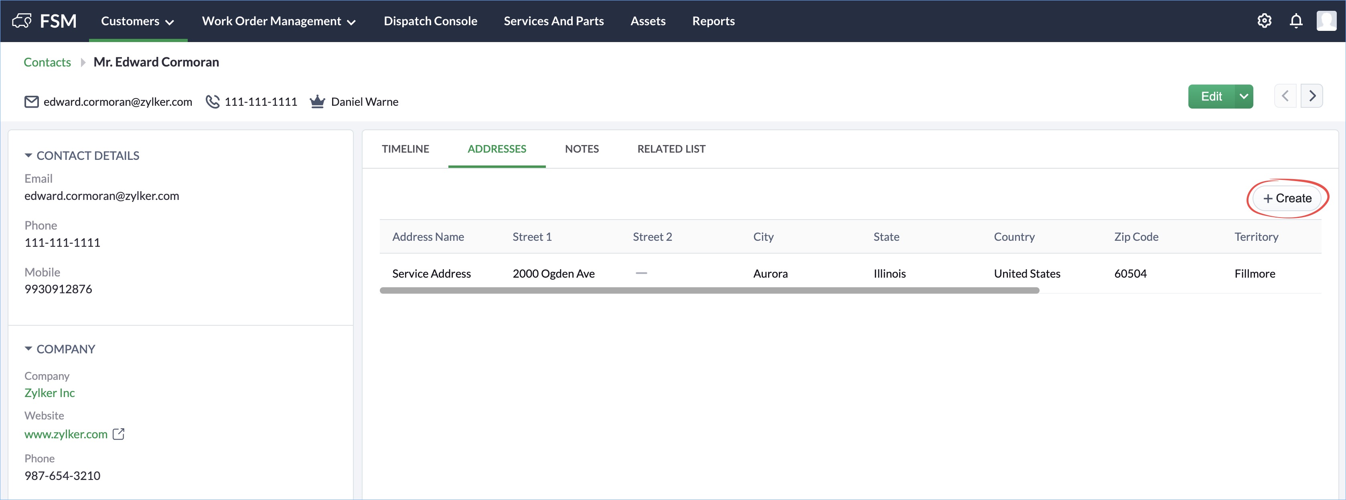1346x500 pixels.
Task: Open the notifications bell
Action: pos(1296,21)
